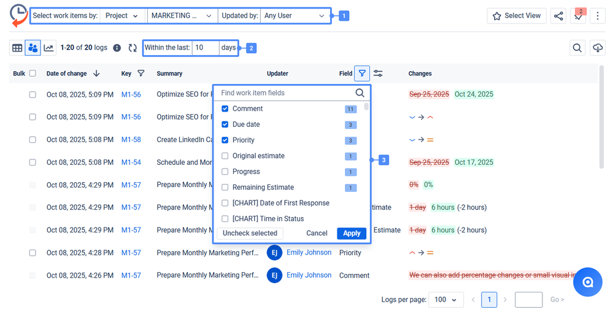613x309 pixels.
Task: Enable the Original estimate checkbox
Action: tap(225, 156)
